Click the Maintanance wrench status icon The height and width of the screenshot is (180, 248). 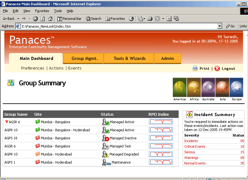coord(106,162)
